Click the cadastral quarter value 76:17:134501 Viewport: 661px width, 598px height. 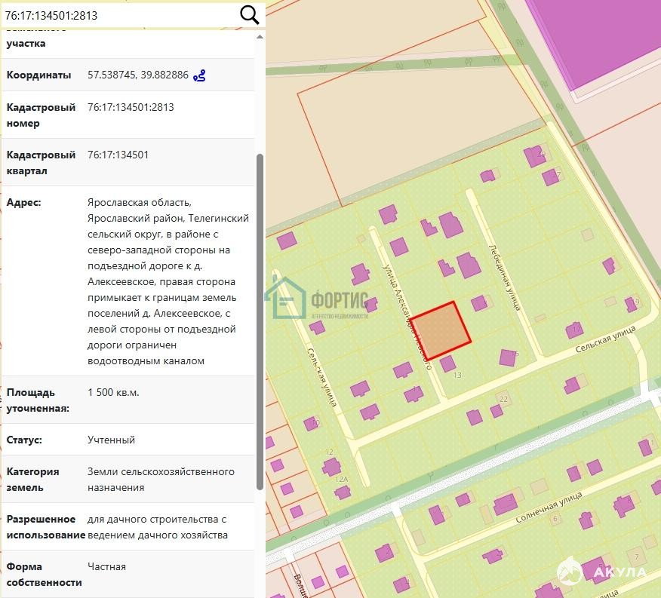coord(118,155)
